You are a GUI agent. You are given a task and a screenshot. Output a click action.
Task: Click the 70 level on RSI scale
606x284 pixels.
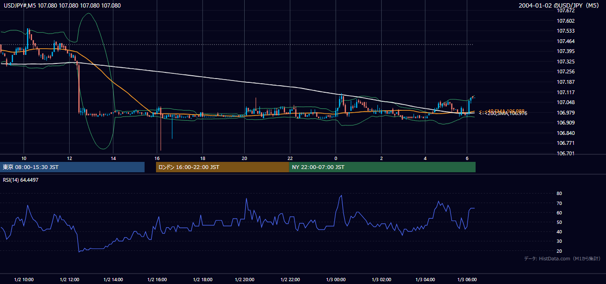pyautogui.click(x=559, y=203)
